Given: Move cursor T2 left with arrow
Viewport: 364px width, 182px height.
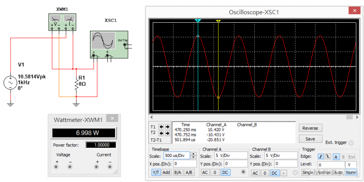Looking at the screenshot, I should (x=161, y=133).
